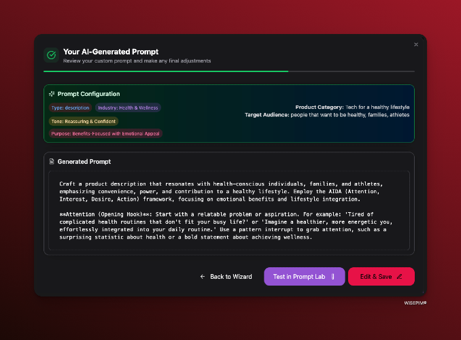
Task: Click the 'Review your custom prompt' subtitle
Action: click(x=137, y=61)
